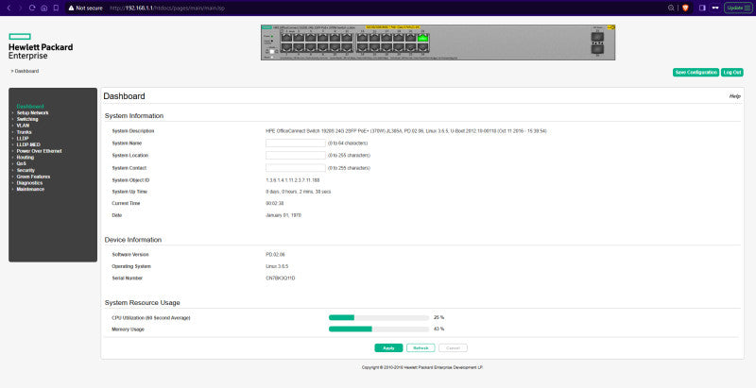Expand the Power Over Ethernet arrow
The height and width of the screenshot is (388, 756).
pyautogui.click(x=13, y=151)
